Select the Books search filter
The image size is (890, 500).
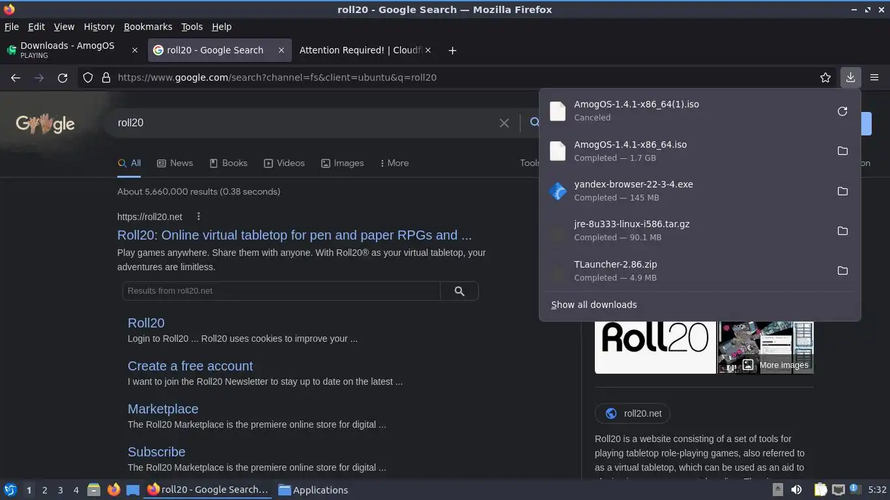pos(228,163)
